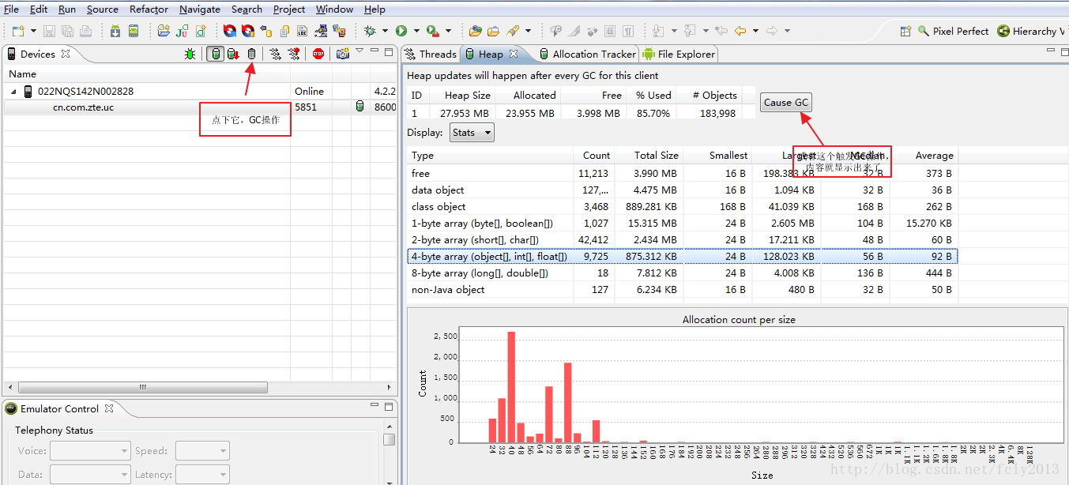Select the 'data object' row
The height and width of the screenshot is (485, 1069).
point(683,190)
